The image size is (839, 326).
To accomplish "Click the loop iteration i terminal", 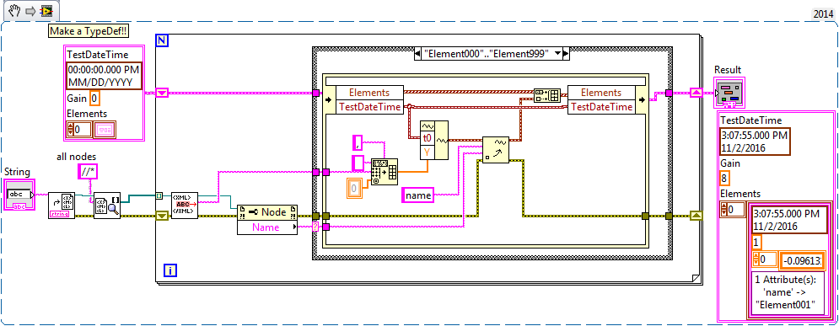I will 169,271.
